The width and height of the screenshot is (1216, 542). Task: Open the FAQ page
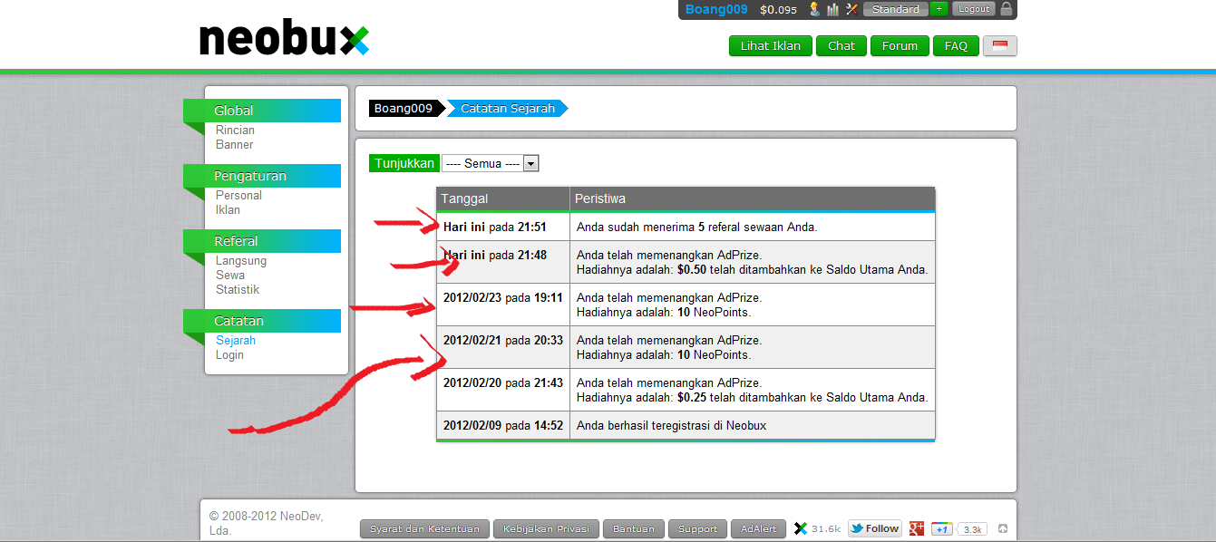coord(956,46)
